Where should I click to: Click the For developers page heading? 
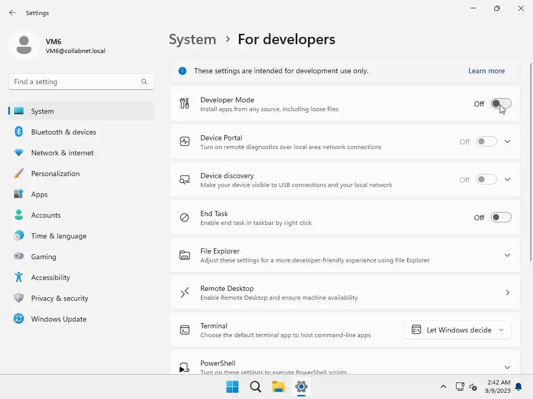(x=287, y=39)
